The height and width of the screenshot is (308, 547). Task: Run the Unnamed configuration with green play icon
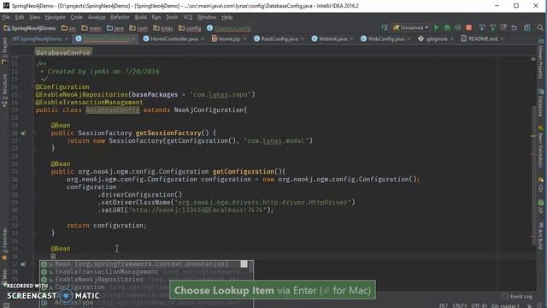point(437,27)
